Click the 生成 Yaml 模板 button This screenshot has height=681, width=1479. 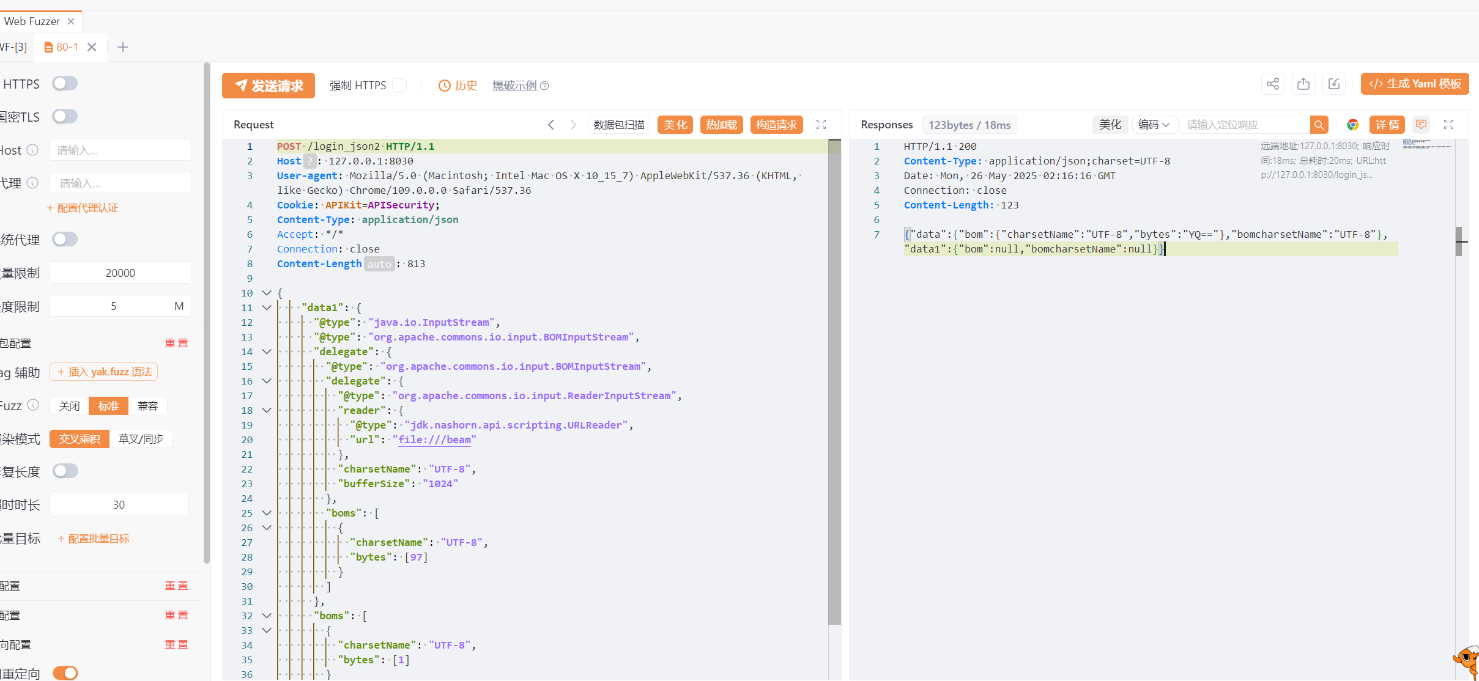click(x=1415, y=84)
